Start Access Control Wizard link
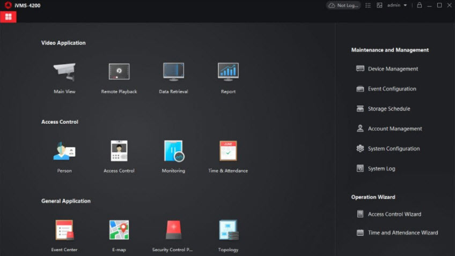The width and height of the screenshot is (455, 256). 395,214
